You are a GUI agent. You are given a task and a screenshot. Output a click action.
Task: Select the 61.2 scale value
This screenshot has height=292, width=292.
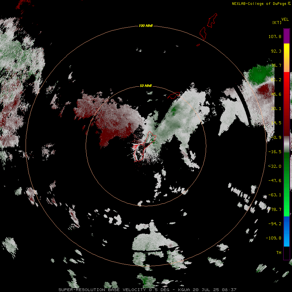[x=276, y=80]
